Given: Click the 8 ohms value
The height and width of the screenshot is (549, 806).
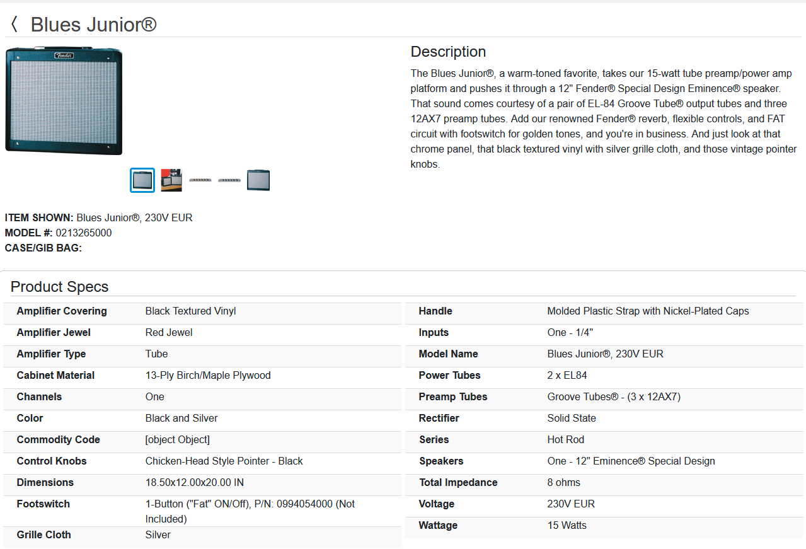Looking at the screenshot, I should [564, 482].
